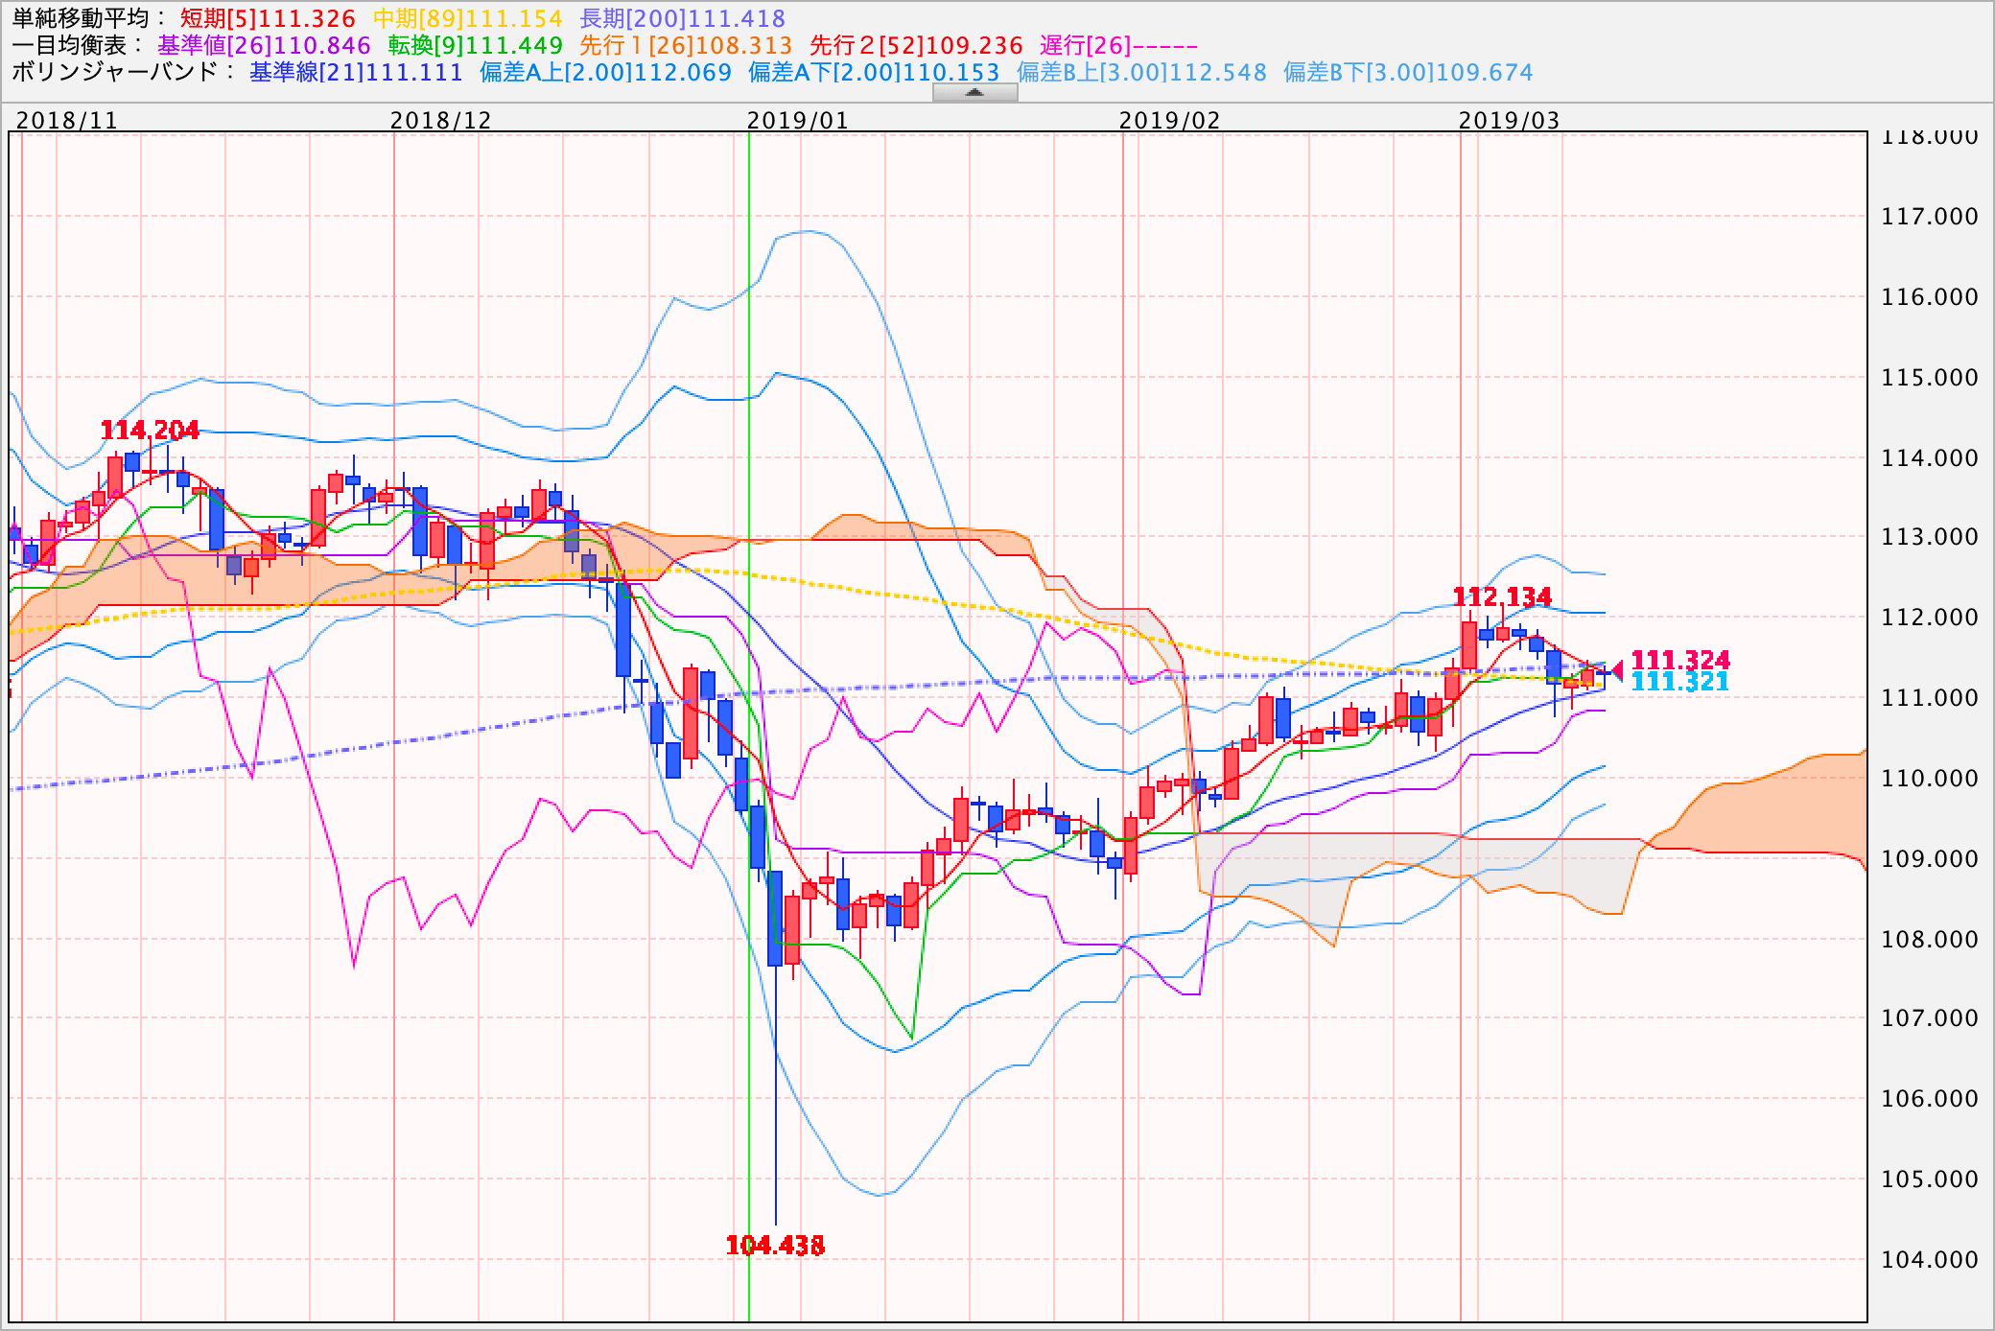Image resolution: width=1995 pixels, height=1331 pixels.
Task: Select the 2018/12 date axis label
Action: [x=441, y=120]
